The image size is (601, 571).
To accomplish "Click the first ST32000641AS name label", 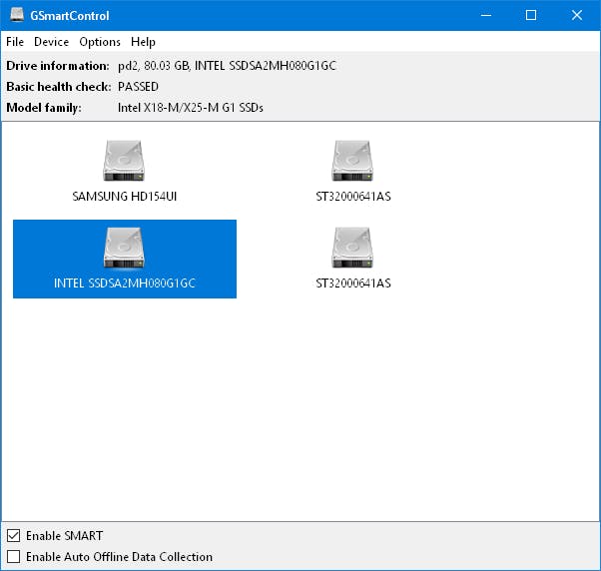I will (x=352, y=197).
